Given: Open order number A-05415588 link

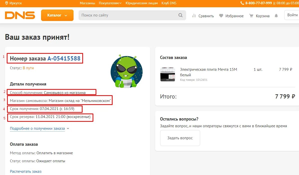Looking at the screenshot, I should point(64,58).
